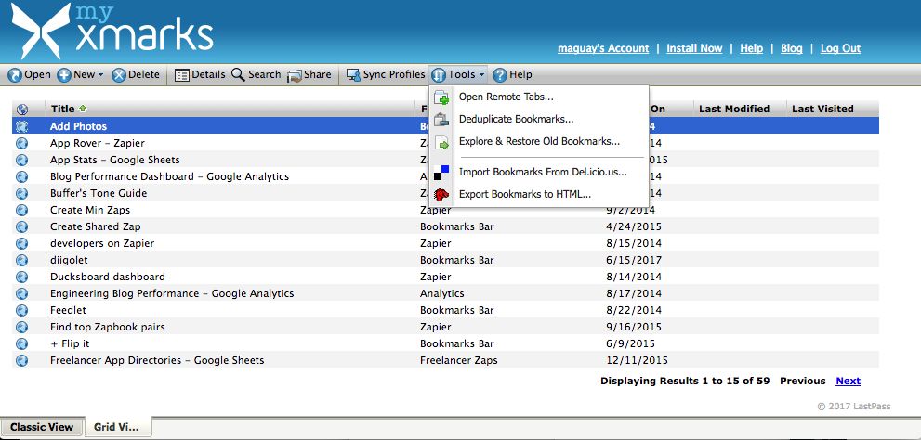Click the Open Remote Tabs menu icon
The width and height of the screenshot is (921, 440).
pyautogui.click(x=441, y=97)
